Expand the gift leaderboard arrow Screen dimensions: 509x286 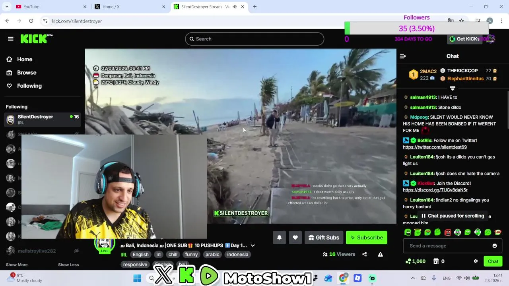click(453, 88)
